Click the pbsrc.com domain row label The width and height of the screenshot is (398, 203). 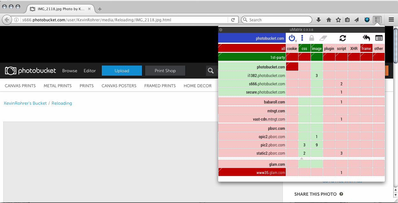[252, 128]
